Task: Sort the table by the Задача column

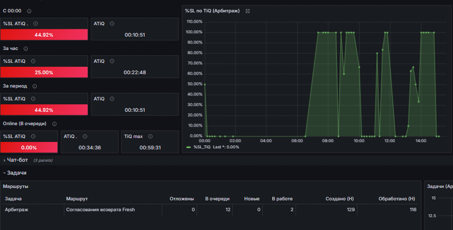Action: (13, 198)
